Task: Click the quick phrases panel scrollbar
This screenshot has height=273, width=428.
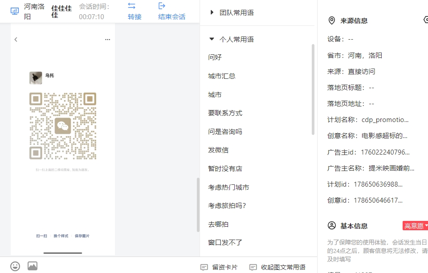Action: point(313,90)
